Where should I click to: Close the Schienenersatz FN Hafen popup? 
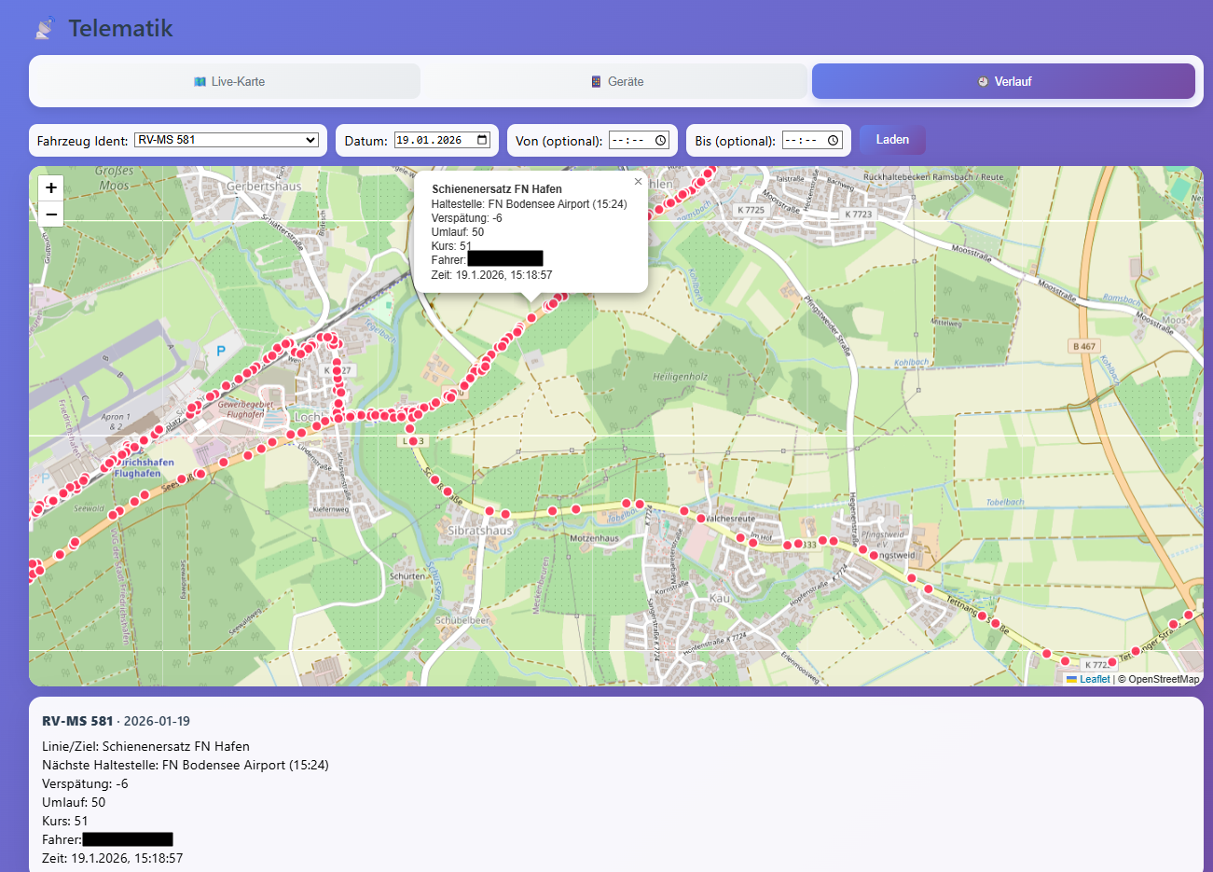[x=638, y=182]
